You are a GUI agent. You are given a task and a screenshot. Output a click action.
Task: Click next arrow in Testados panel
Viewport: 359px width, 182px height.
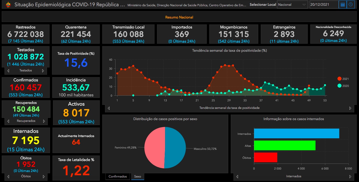point(43,71)
